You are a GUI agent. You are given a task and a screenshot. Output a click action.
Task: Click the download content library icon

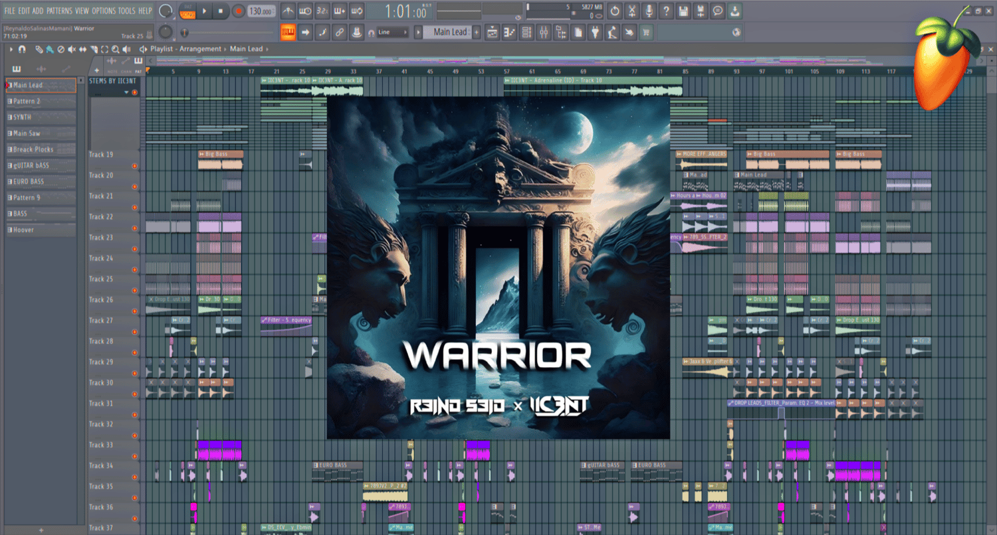(x=736, y=11)
